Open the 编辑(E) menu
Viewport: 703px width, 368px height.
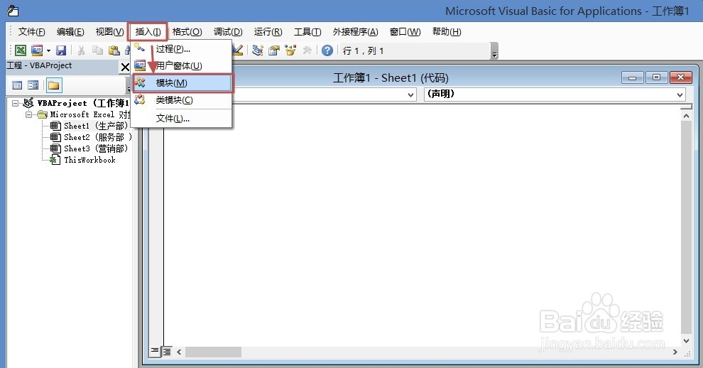70,32
